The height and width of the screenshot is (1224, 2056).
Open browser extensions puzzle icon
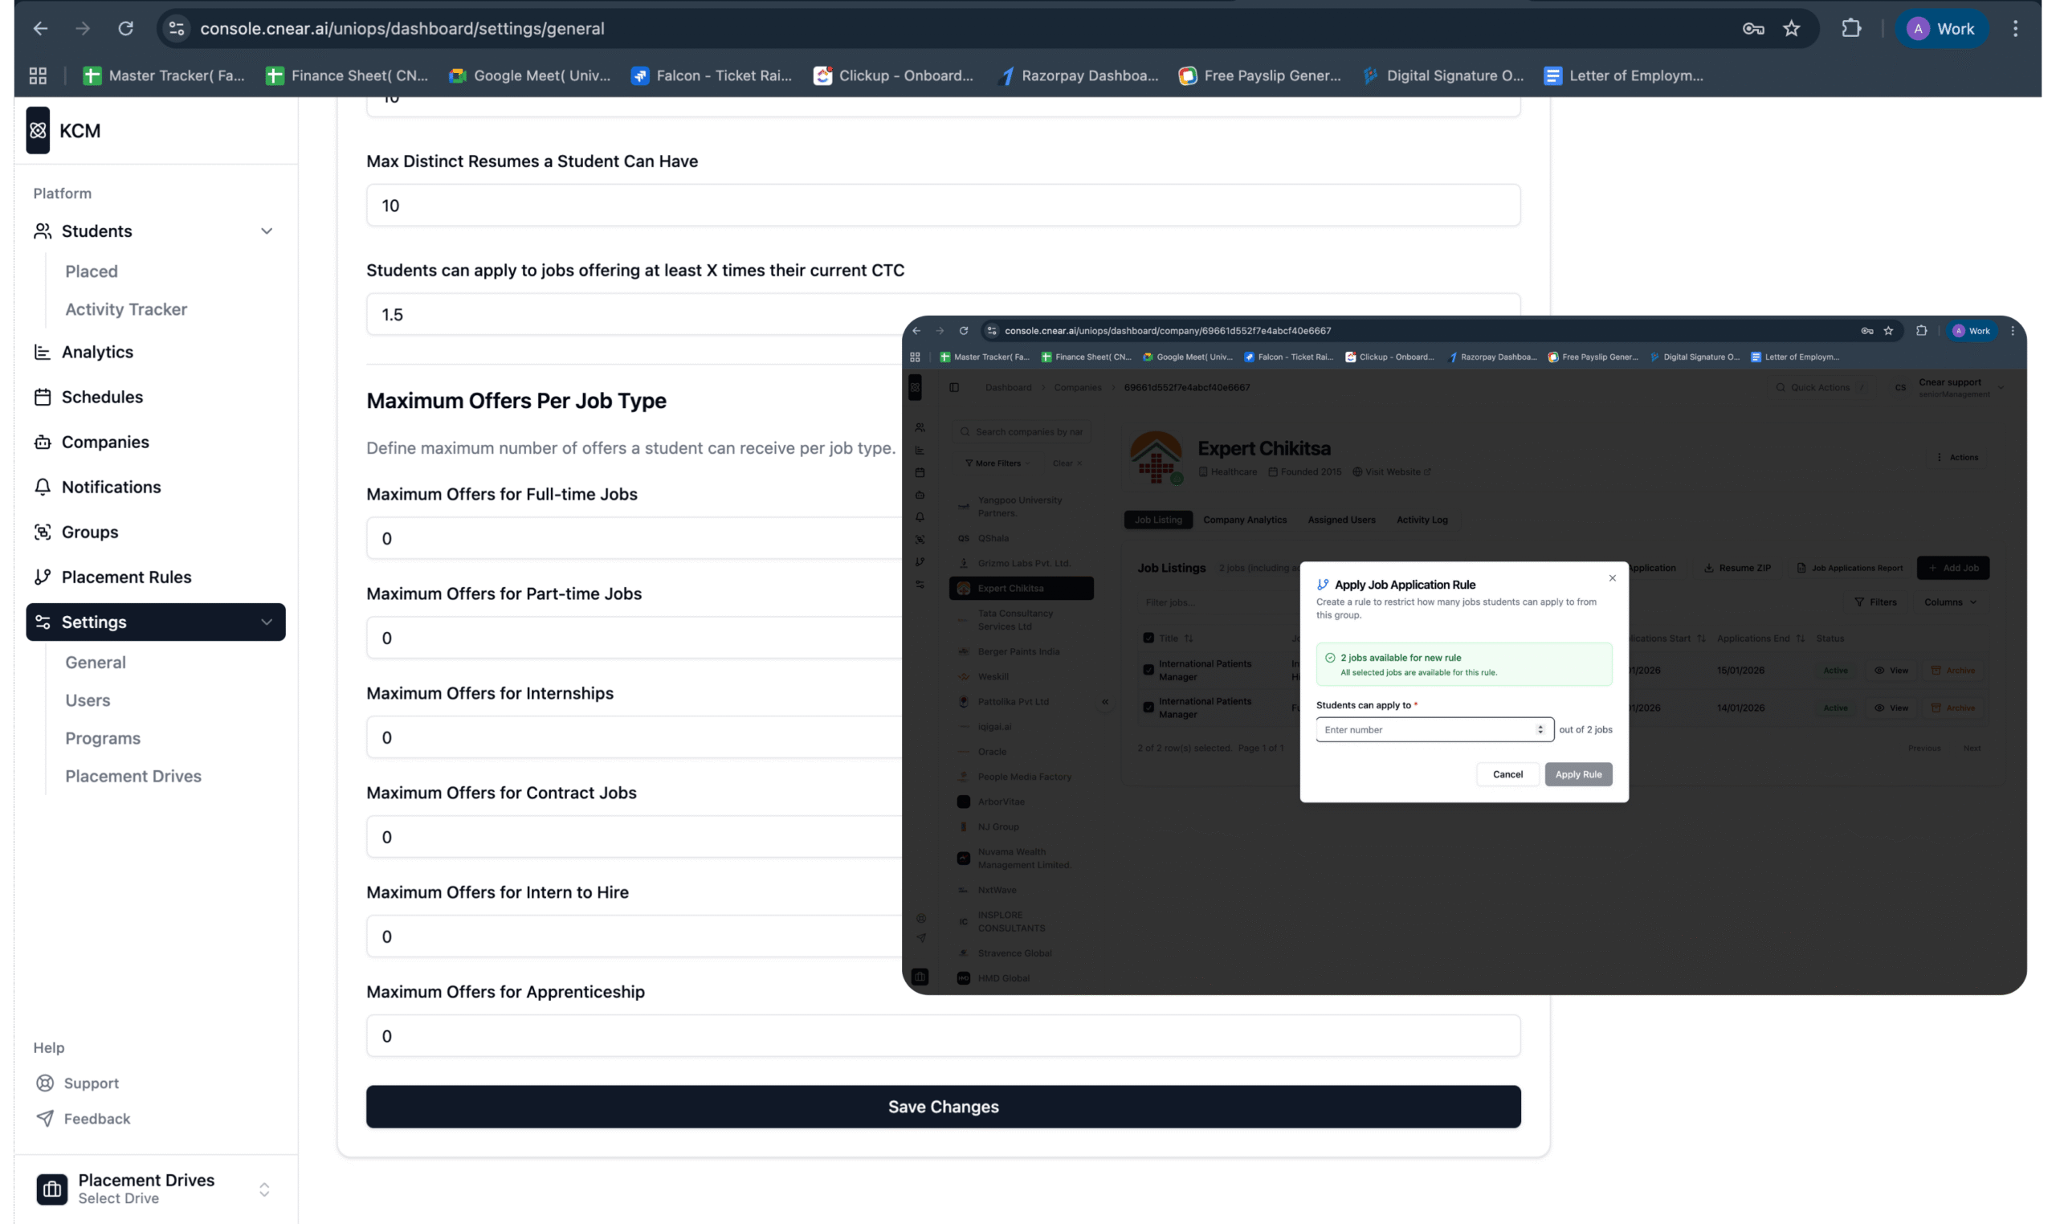1850,29
